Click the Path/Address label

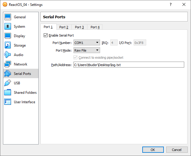(61, 65)
